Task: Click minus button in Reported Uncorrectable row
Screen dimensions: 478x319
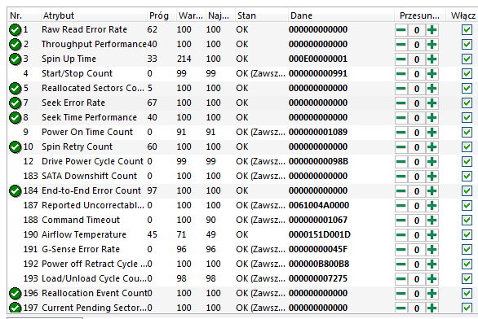Action: (x=401, y=206)
